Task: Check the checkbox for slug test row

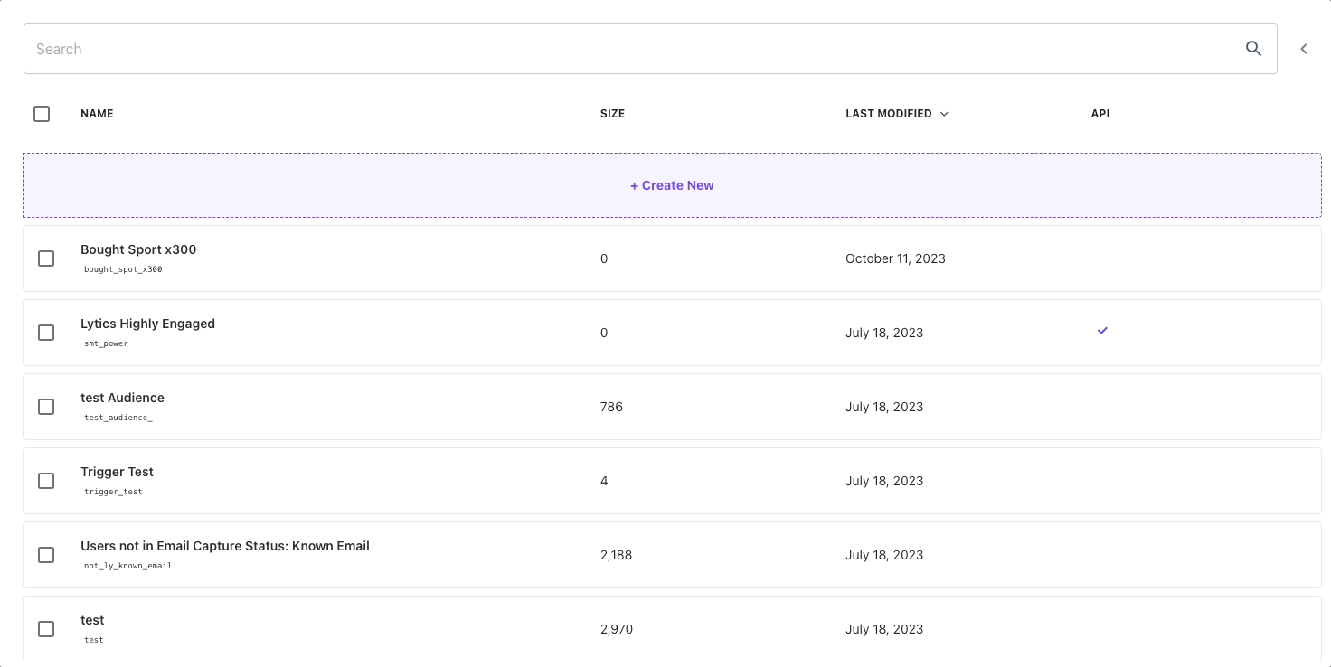Action: click(x=46, y=629)
